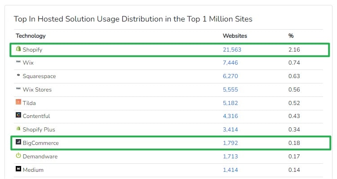The height and width of the screenshot is (179, 337).
Task: Click the Wix row icon
Action: (x=18, y=61)
